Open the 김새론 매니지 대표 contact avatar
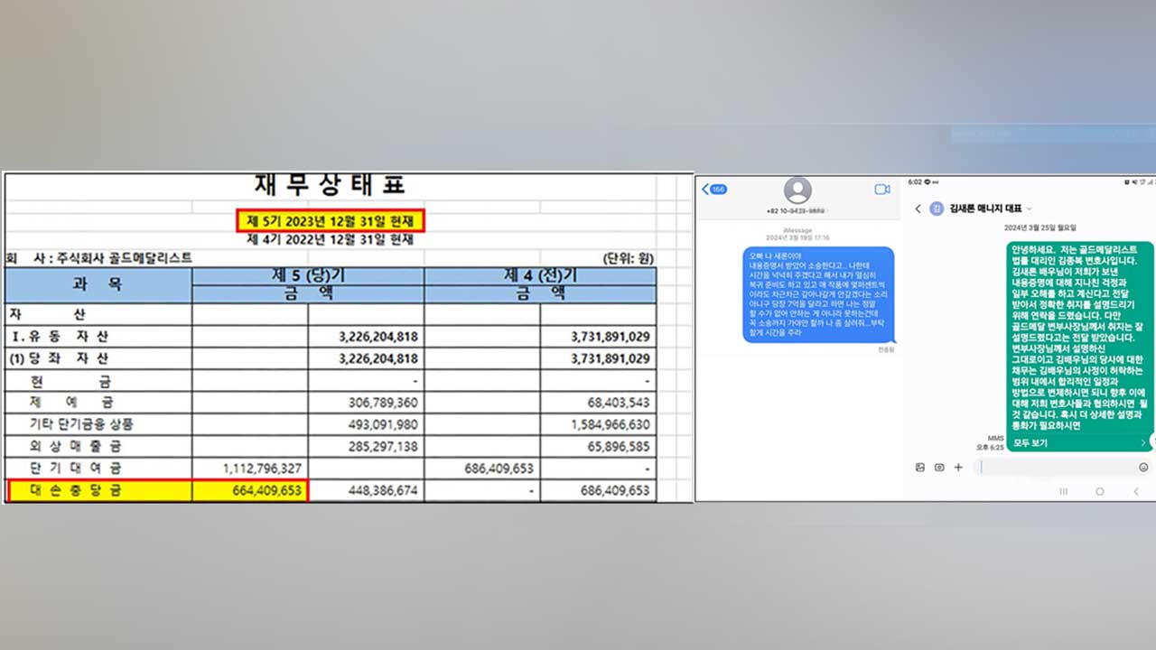This screenshot has height=650, width=1156. [937, 209]
